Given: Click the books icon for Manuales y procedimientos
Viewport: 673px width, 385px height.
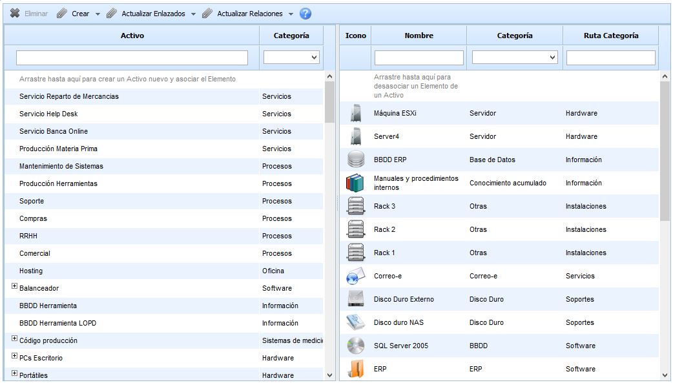Looking at the screenshot, I should click(355, 183).
